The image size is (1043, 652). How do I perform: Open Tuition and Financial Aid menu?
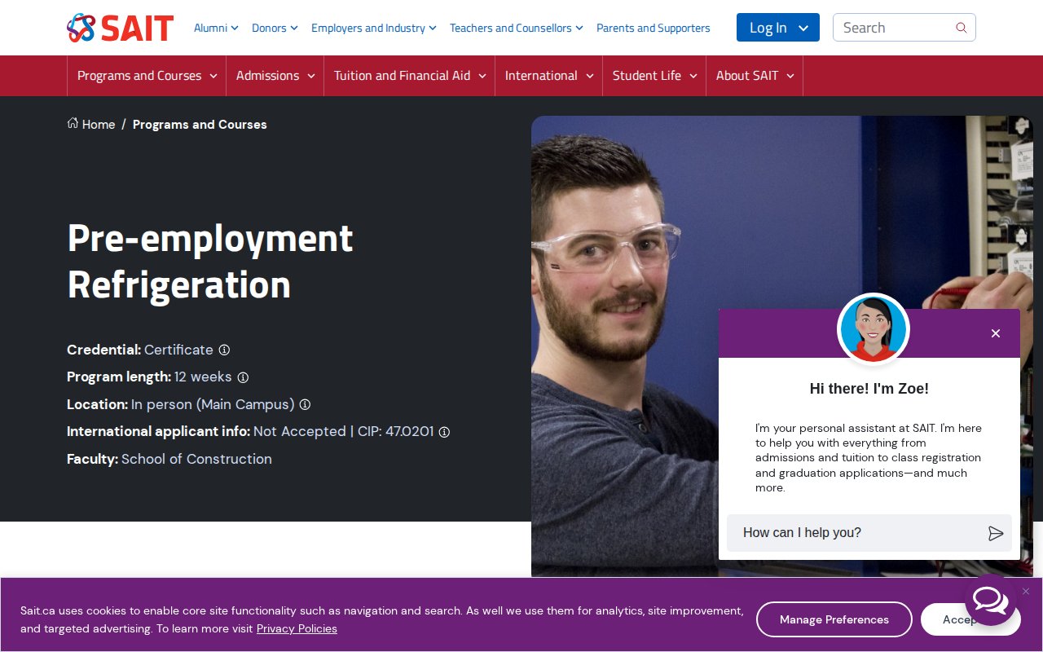(x=409, y=76)
